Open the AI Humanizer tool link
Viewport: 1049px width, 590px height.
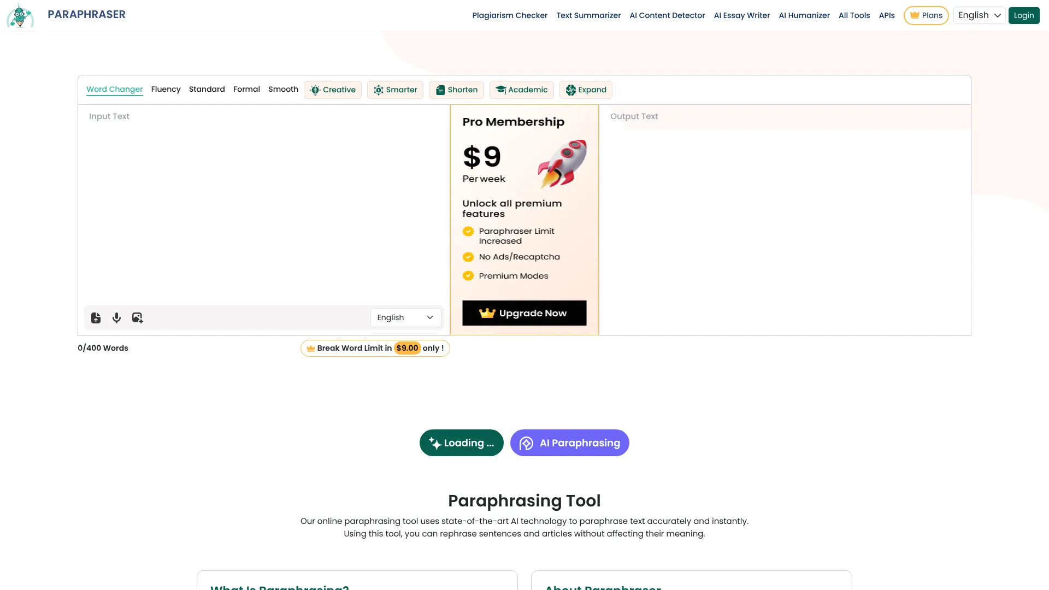tap(804, 15)
